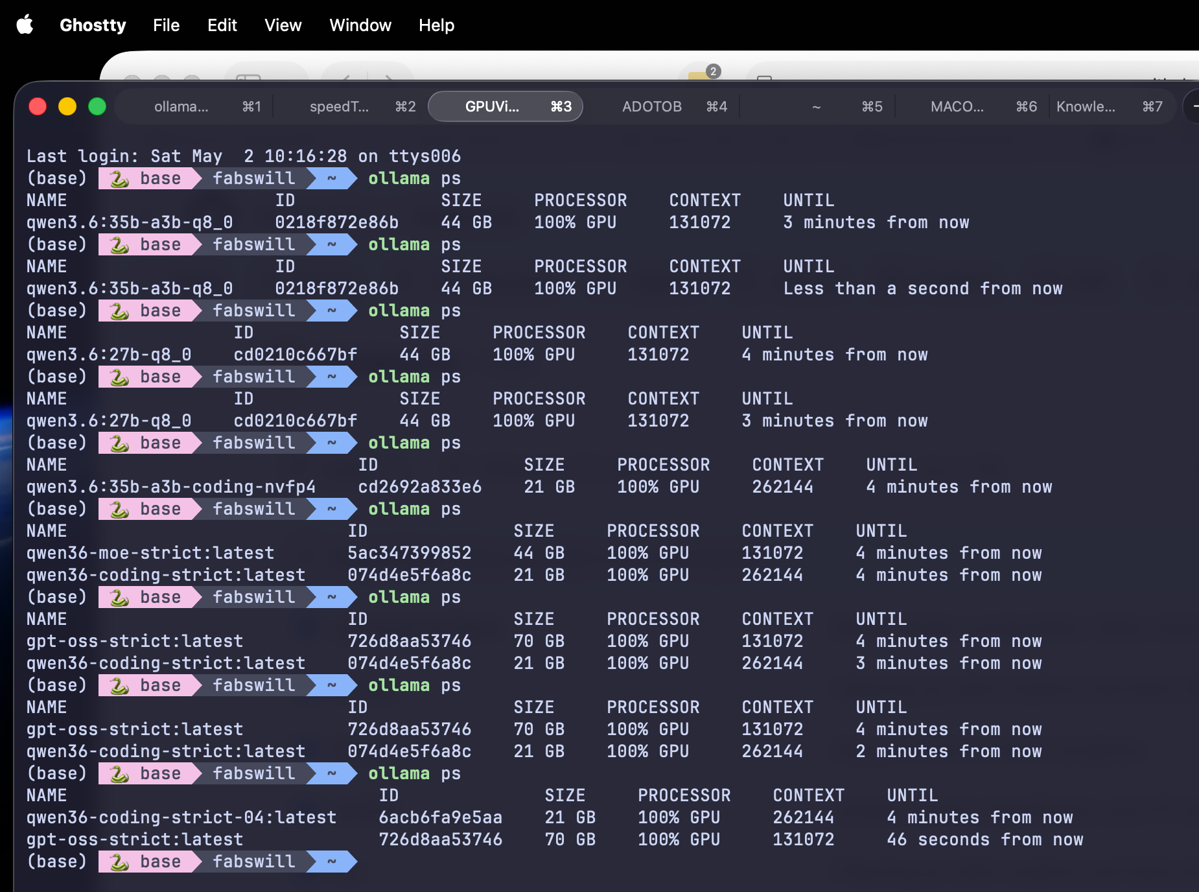
Task: Switch to the speedT... tab
Action: pos(350,106)
